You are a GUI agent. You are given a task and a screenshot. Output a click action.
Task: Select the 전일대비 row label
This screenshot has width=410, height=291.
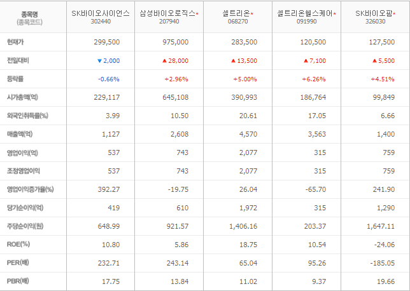18,60
